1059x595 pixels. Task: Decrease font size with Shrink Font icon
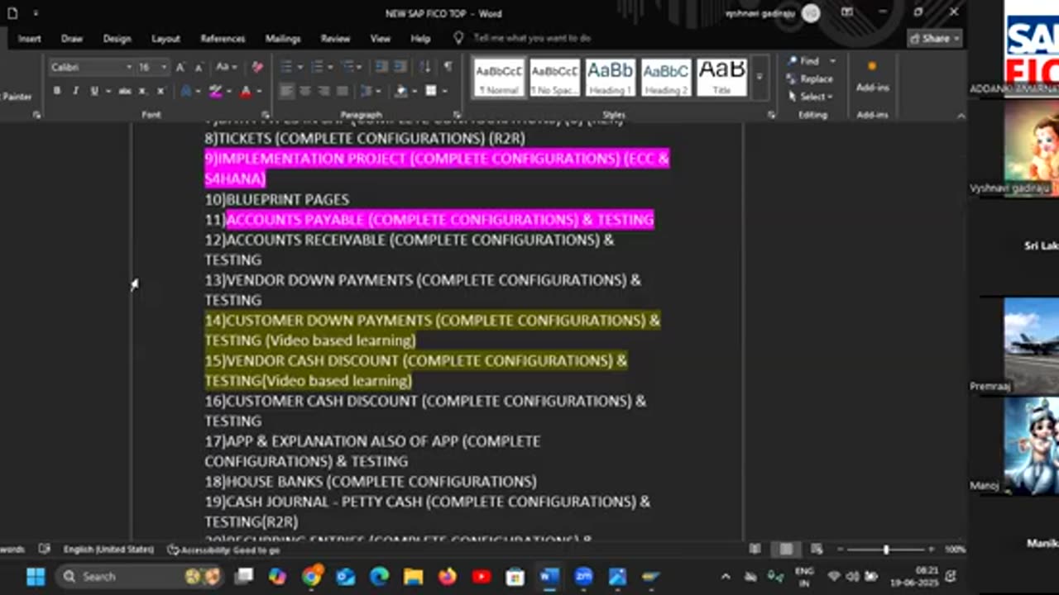pos(199,67)
